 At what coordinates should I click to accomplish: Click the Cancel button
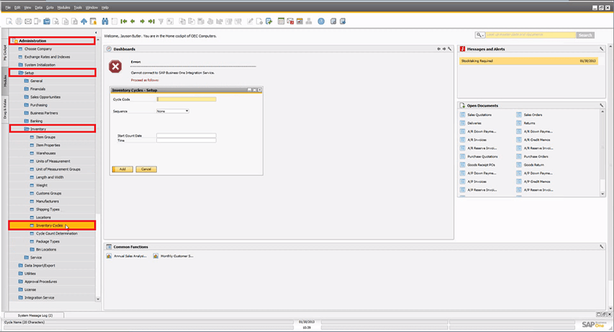146,169
